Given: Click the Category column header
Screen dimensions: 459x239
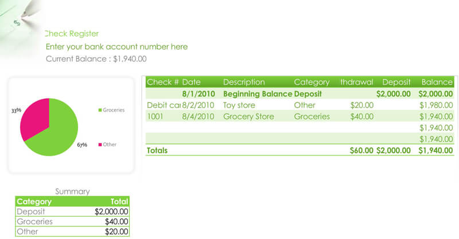Looking at the screenshot, I should pyautogui.click(x=312, y=82).
